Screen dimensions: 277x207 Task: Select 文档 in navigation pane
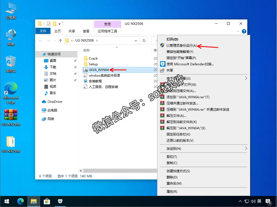(53, 74)
